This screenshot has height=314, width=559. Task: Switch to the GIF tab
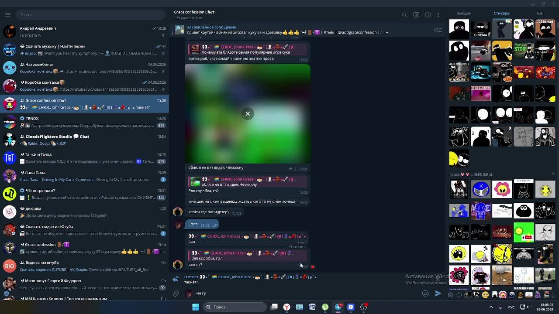click(540, 14)
